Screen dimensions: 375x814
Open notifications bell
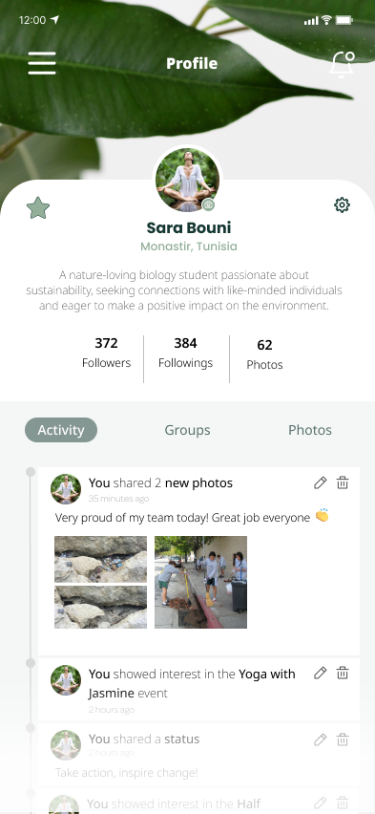[343, 65]
